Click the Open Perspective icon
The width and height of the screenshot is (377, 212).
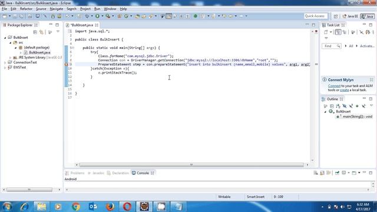point(336,16)
